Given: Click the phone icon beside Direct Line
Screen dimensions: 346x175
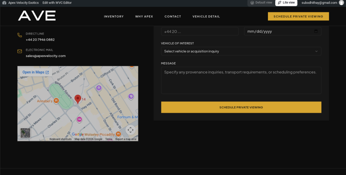Looking at the screenshot, I should pos(20,35).
